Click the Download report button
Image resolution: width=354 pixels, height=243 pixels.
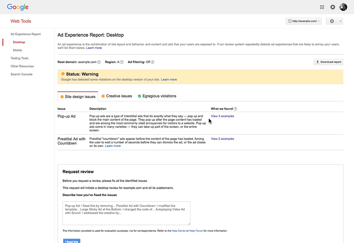point(329,62)
